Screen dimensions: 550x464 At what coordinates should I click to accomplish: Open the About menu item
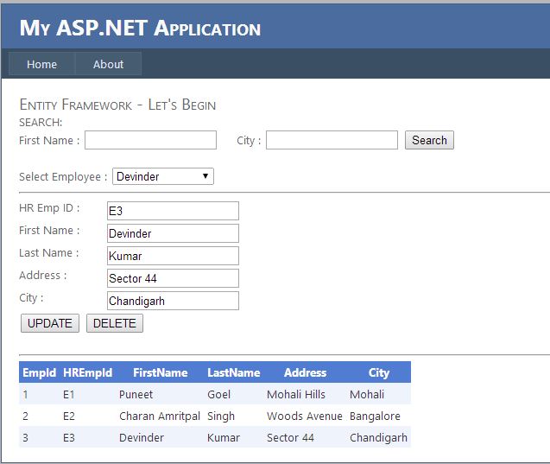(109, 64)
